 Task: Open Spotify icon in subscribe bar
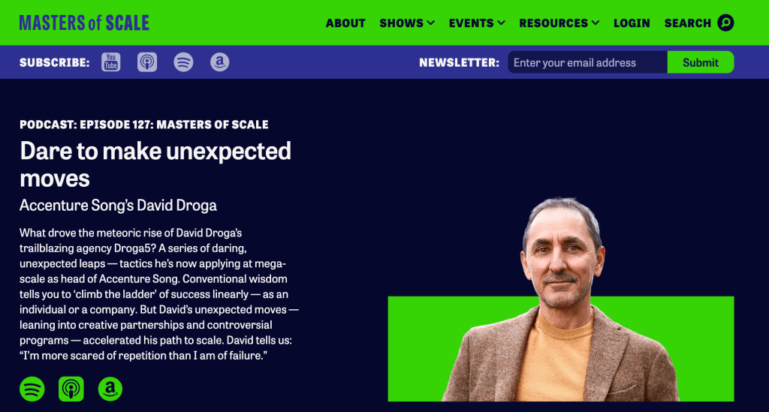point(183,62)
